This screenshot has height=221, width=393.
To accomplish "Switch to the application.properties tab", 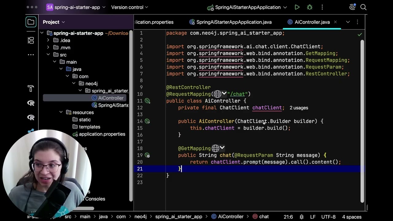I will (154, 22).
